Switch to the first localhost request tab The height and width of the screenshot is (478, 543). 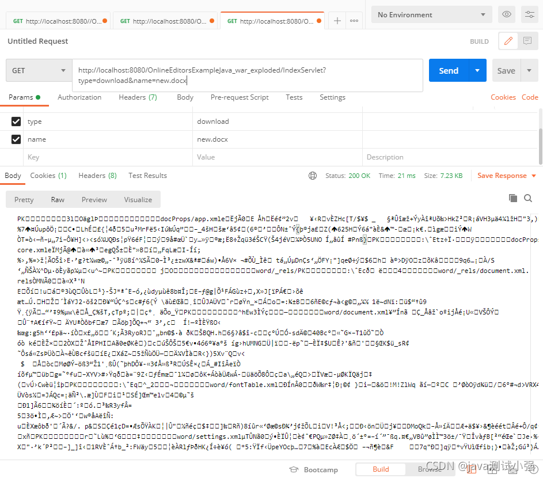click(x=59, y=21)
